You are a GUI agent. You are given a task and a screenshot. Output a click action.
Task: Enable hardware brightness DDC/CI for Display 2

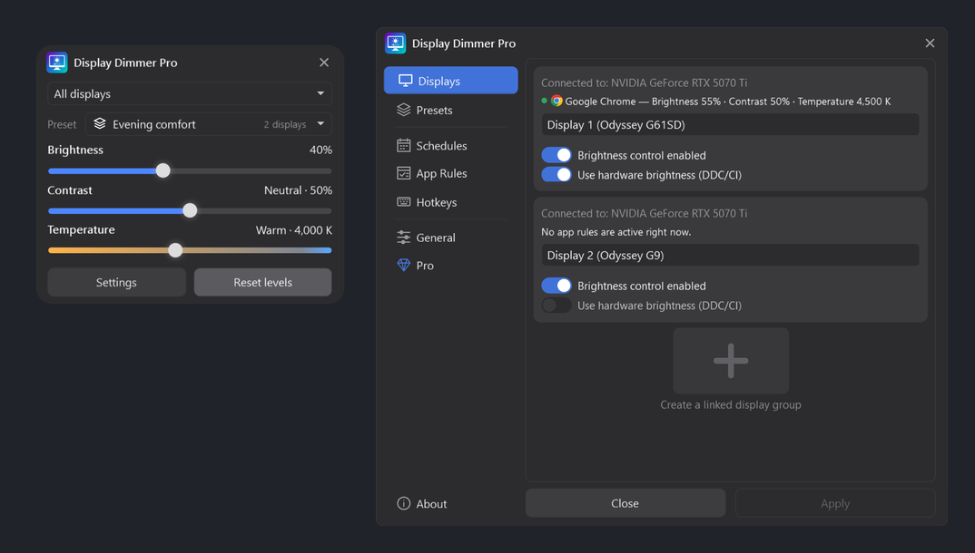pos(556,305)
